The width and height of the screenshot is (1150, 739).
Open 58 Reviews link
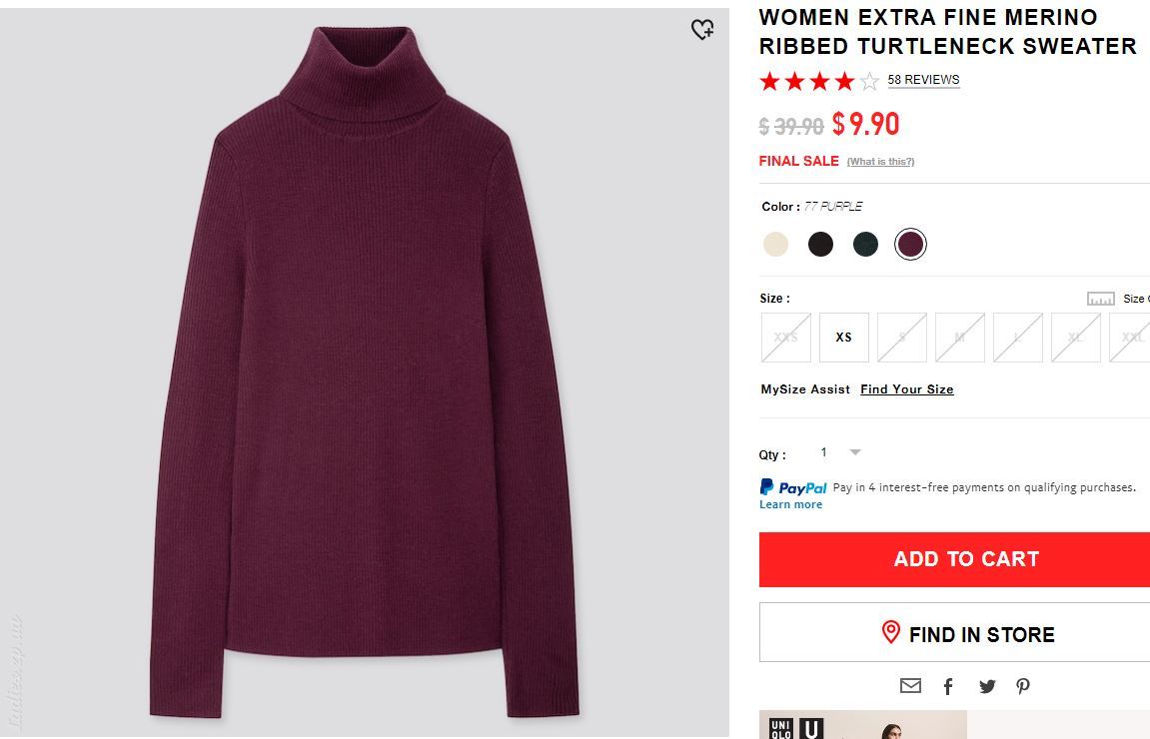coord(923,79)
